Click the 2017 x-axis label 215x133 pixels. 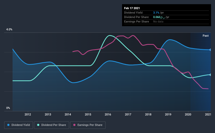point(128,114)
